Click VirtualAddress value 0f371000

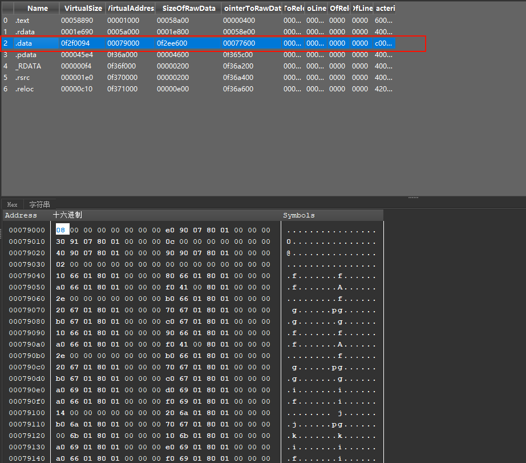coord(122,89)
